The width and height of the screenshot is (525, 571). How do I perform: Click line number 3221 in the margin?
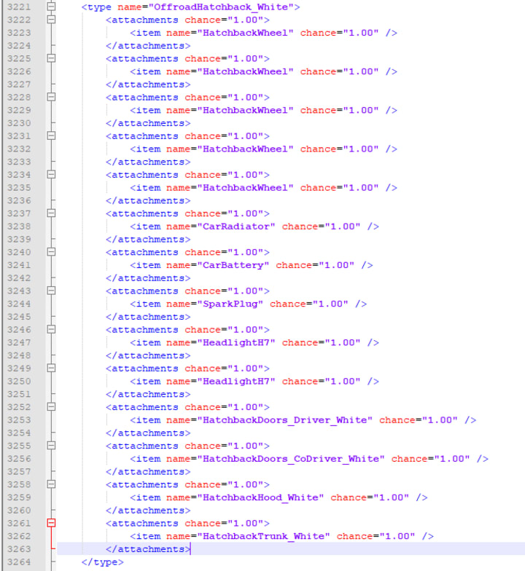pos(19,7)
